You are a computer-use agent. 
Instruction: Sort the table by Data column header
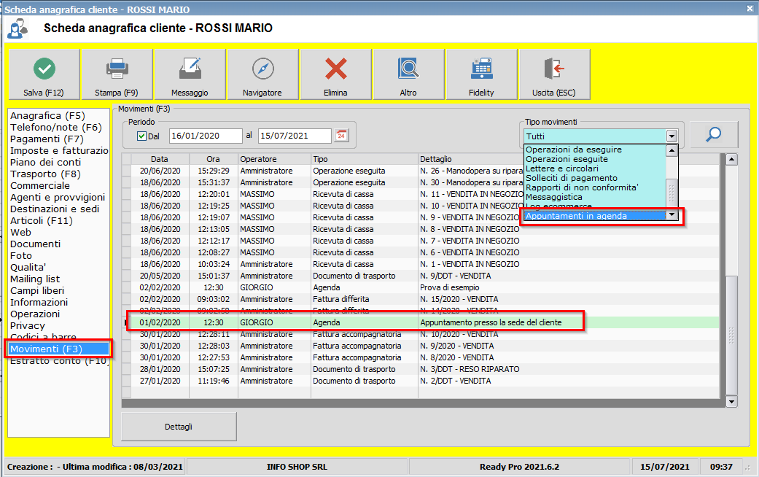coord(160,159)
